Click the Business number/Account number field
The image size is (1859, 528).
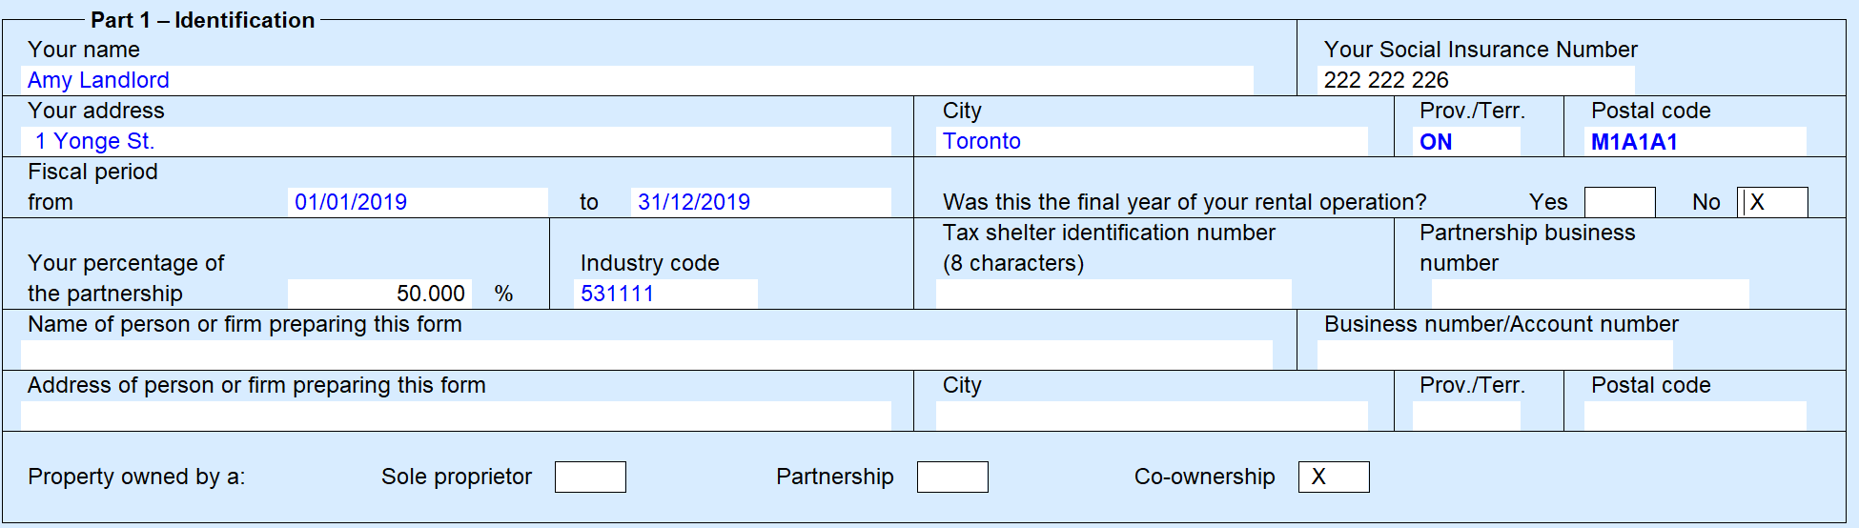tap(1495, 355)
